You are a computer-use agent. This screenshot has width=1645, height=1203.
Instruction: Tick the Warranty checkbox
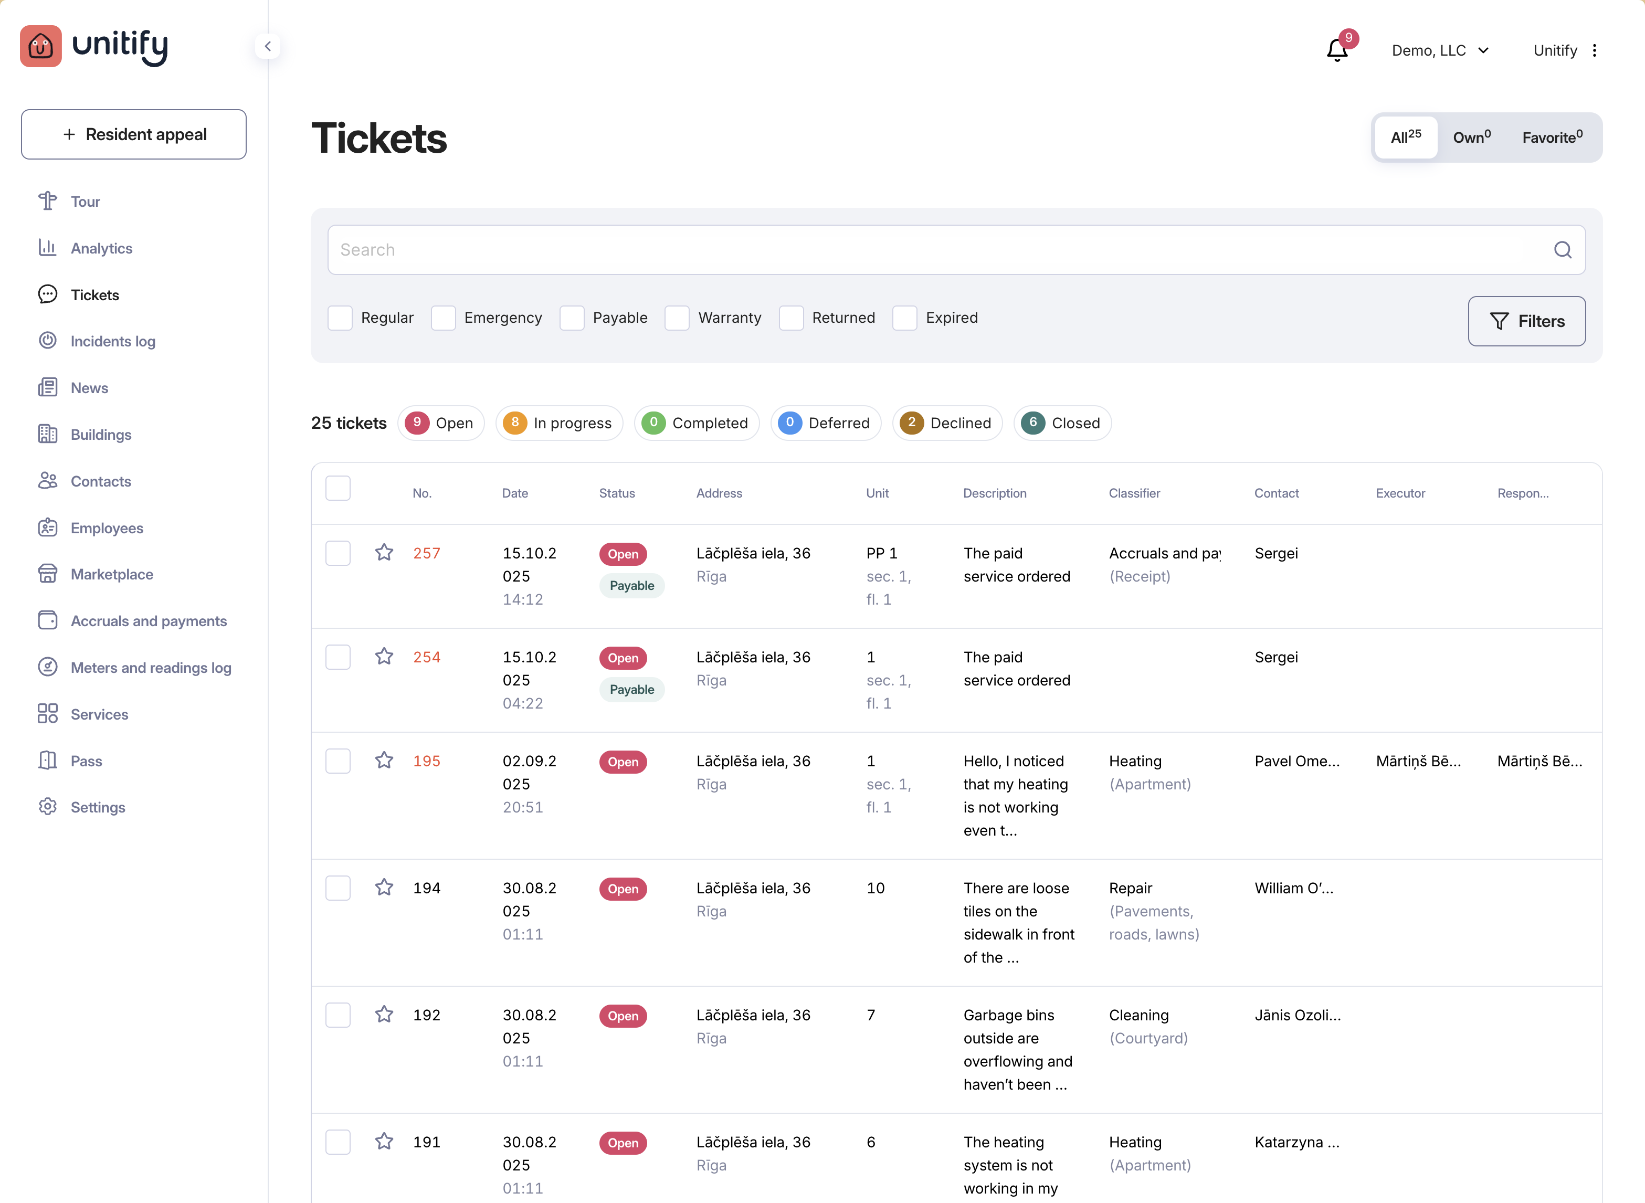click(677, 318)
